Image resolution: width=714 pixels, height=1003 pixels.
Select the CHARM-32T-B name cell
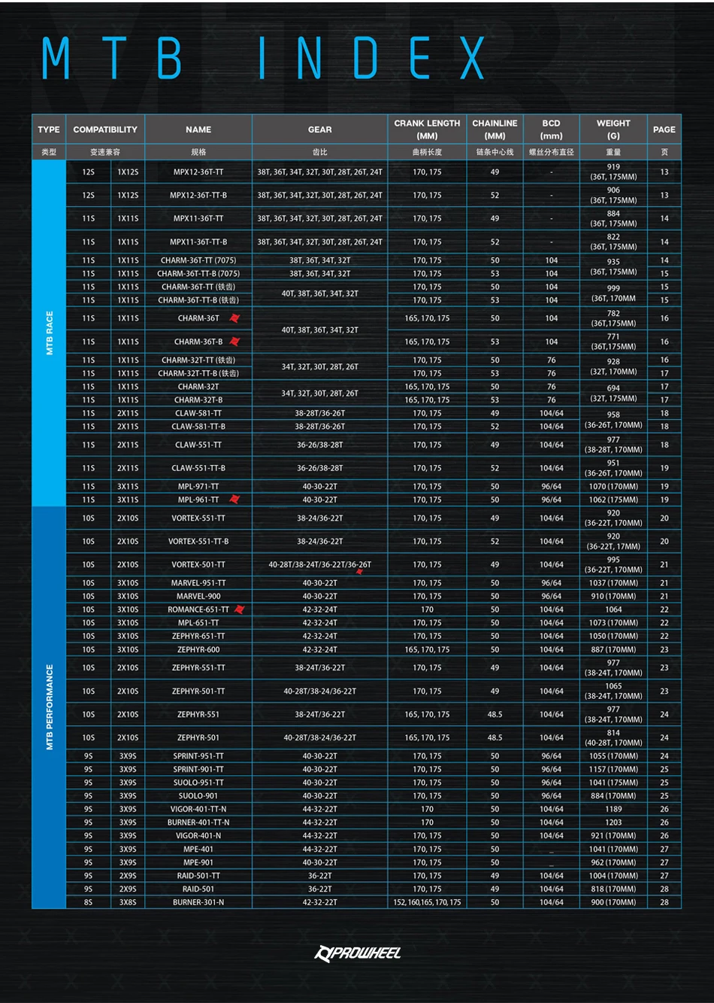click(198, 400)
